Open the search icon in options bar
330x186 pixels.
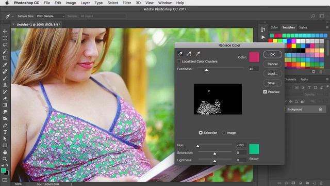tap(313, 16)
